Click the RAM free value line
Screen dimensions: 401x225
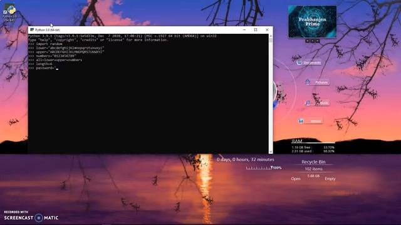click(313, 147)
